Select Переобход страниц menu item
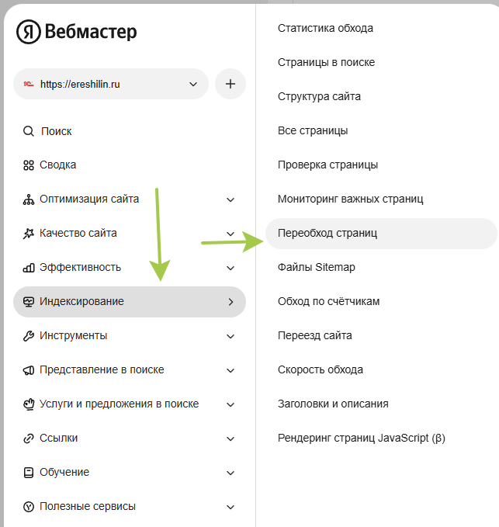 (x=327, y=233)
